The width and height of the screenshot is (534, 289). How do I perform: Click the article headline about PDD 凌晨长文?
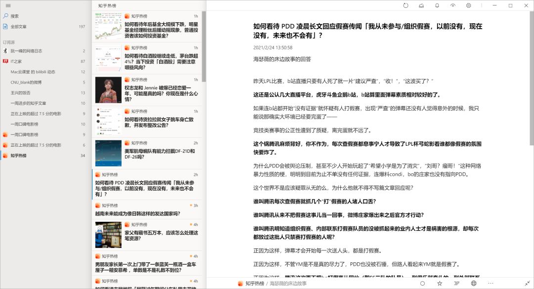368,31
